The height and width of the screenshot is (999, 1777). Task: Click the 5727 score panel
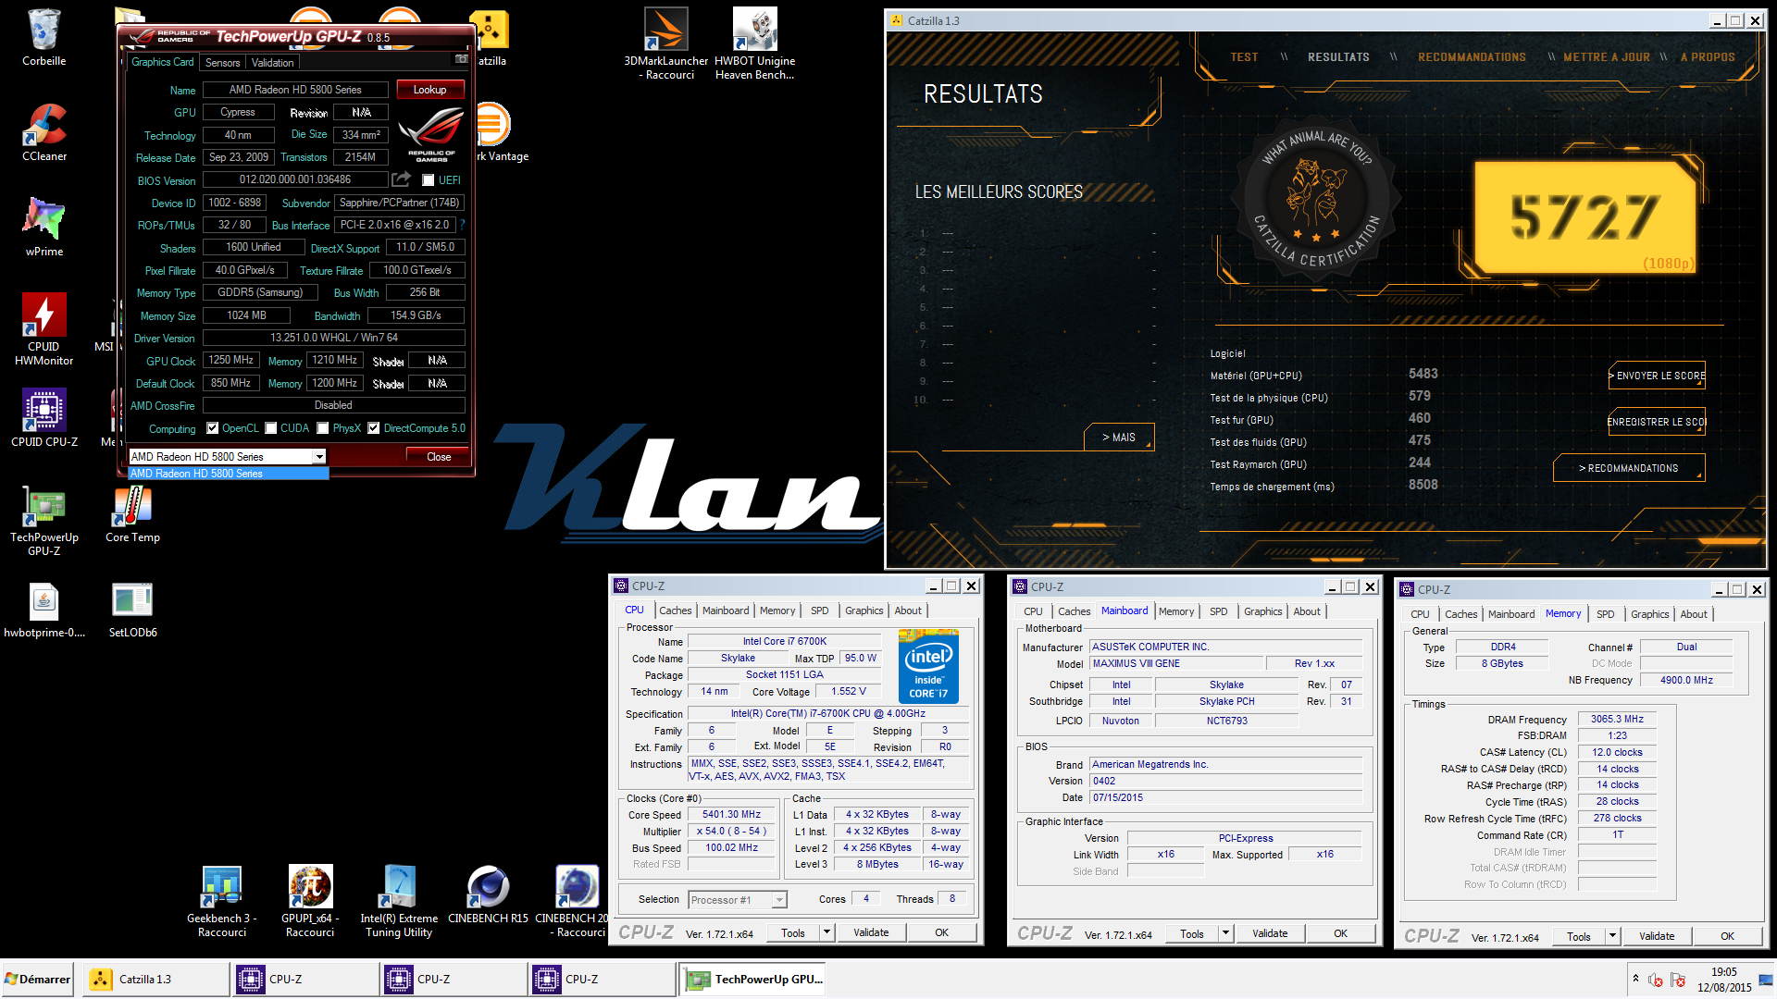point(1586,217)
